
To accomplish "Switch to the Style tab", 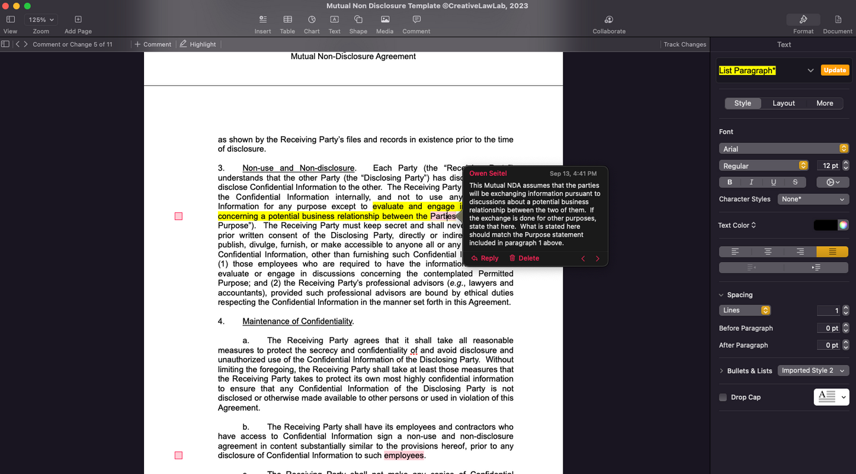I will [743, 103].
